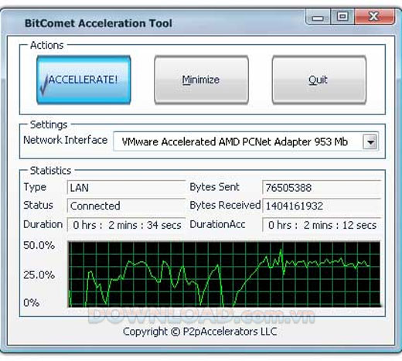Image resolution: width=402 pixels, height=361 pixels.
Task: Click the green bandwidth usage graph
Action: coord(224,274)
